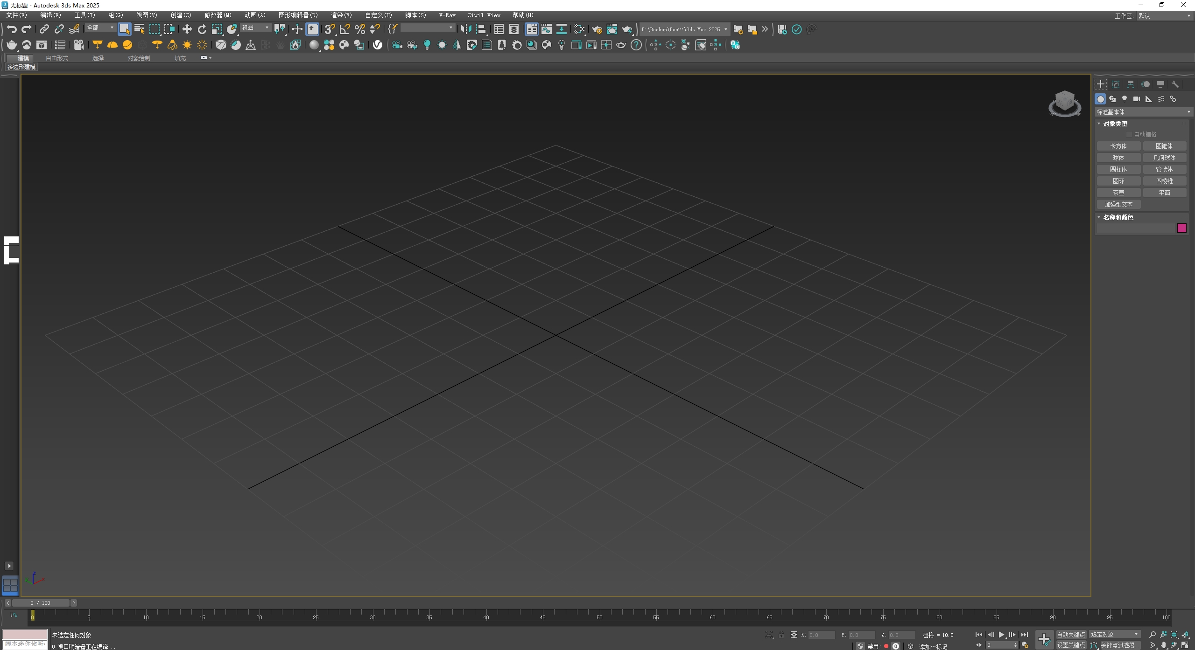The image size is (1195, 650).
Task: Activate the Undo arrow icon
Action: coord(12,29)
